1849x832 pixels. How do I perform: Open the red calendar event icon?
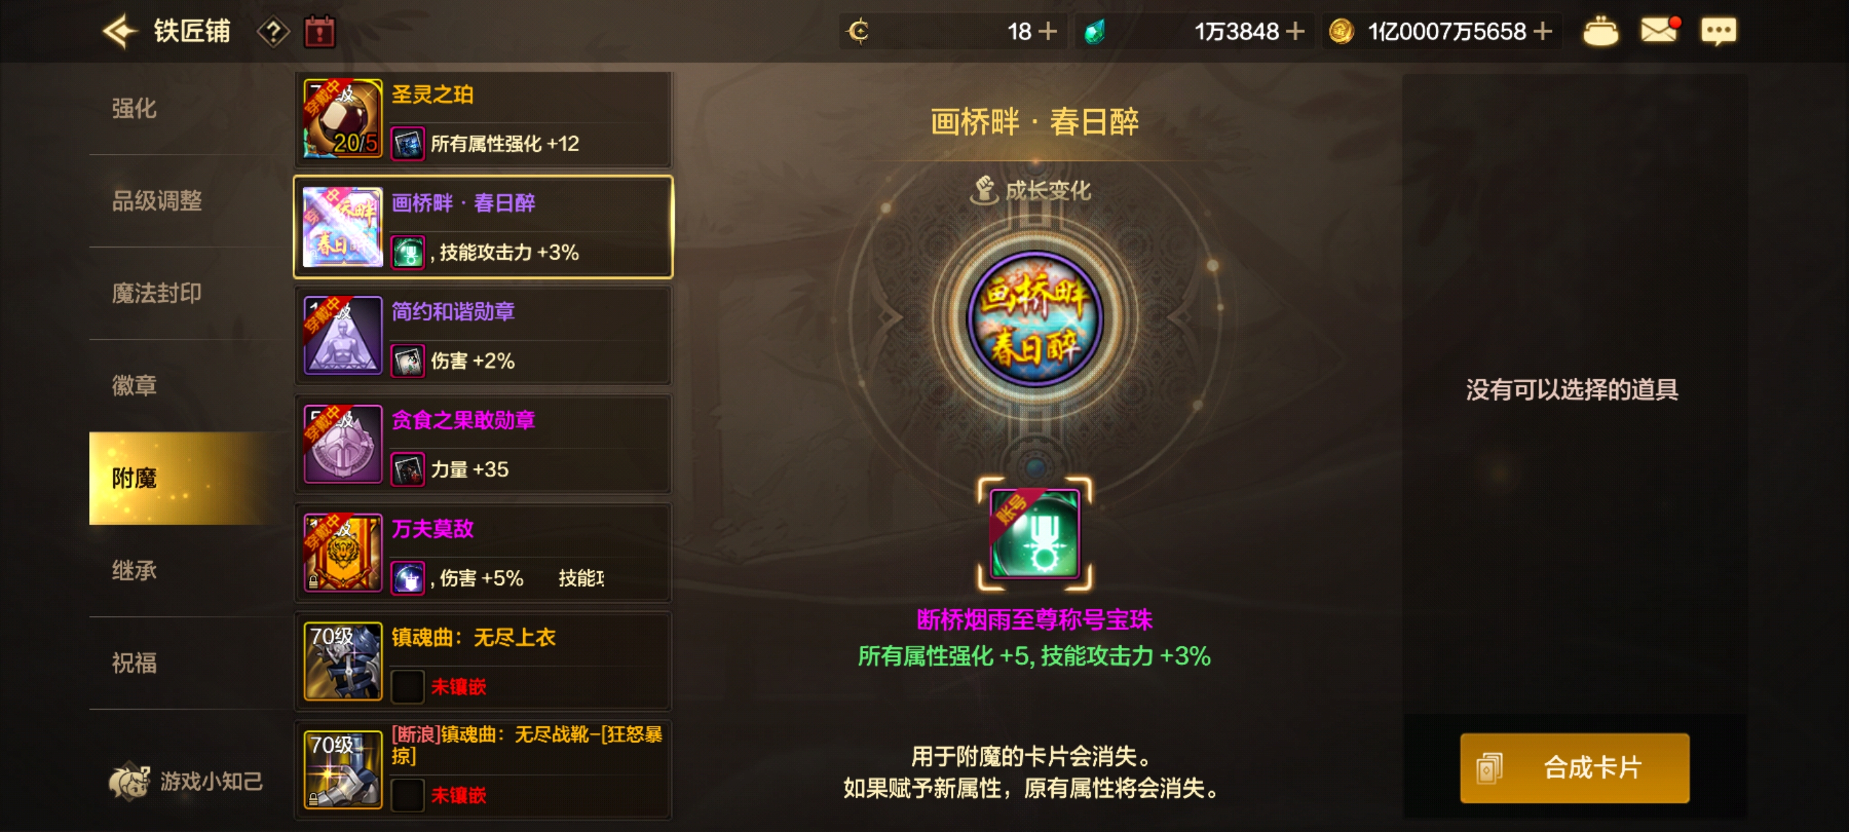[x=320, y=32]
